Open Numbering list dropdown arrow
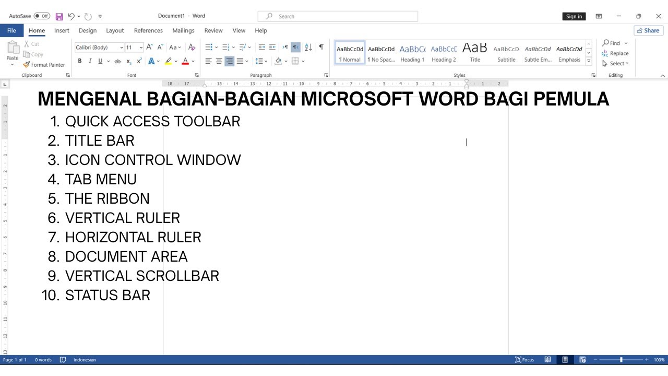 233,47
